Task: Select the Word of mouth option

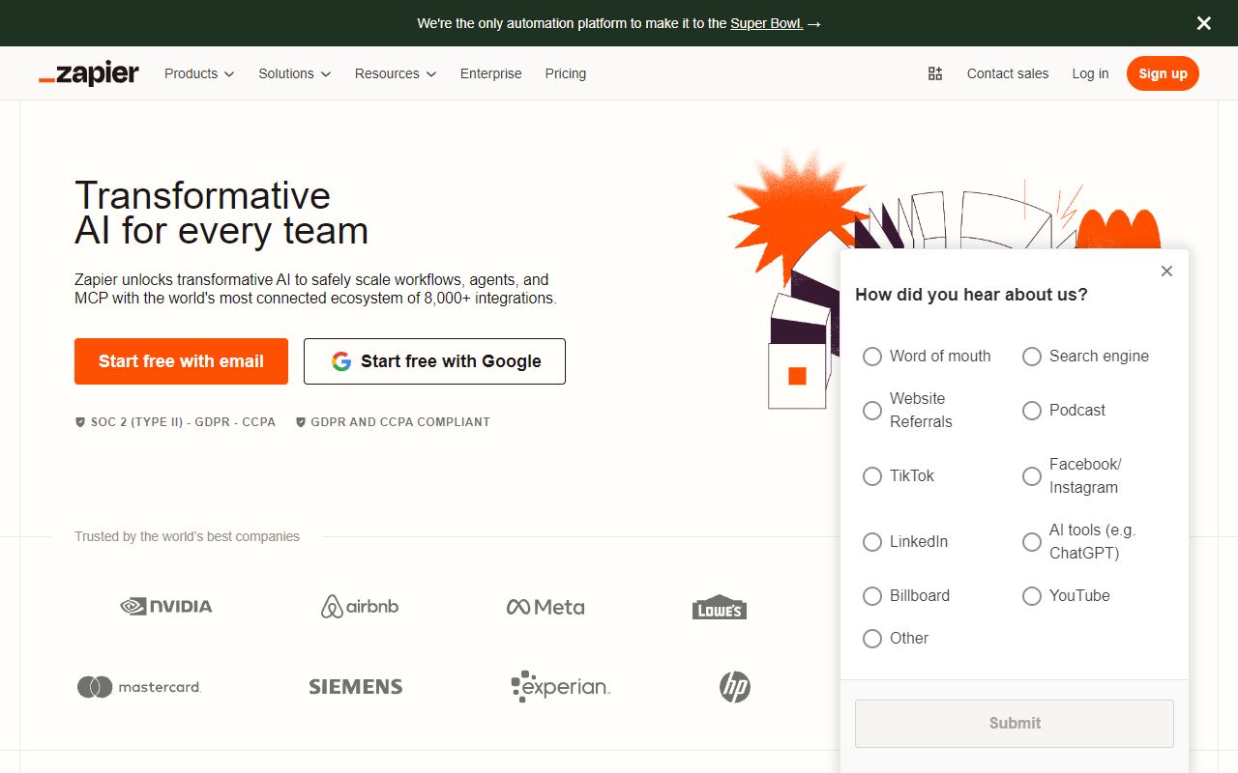Action: pyautogui.click(x=872, y=357)
